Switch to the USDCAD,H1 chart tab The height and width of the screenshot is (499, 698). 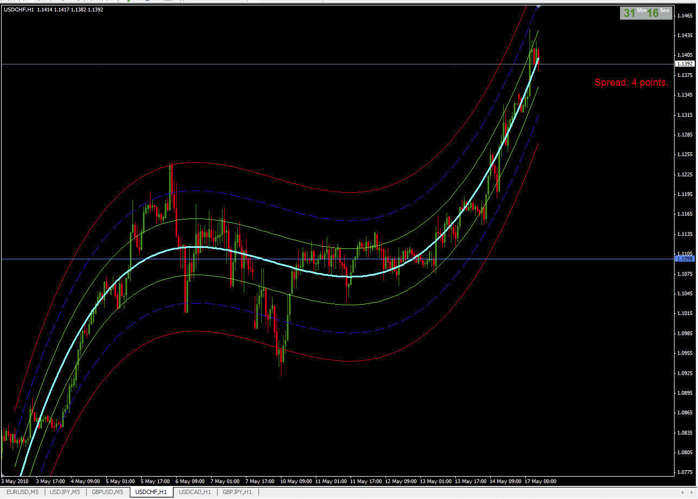pyautogui.click(x=195, y=492)
